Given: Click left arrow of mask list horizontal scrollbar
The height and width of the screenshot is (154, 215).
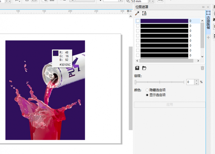Looking at the screenshot, I should click(x=137, y=61).
